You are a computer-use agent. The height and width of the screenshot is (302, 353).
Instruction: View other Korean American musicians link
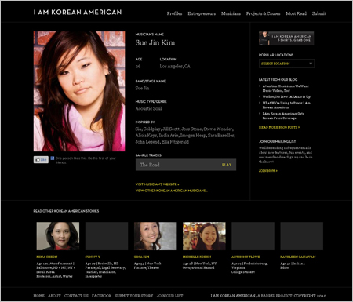pos(172,191)
